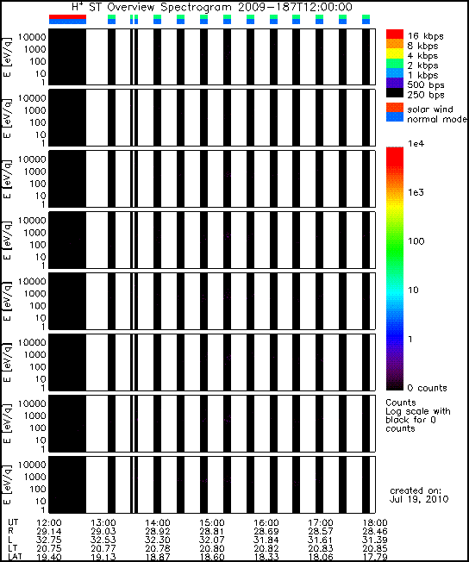Click the '15:00' UT tick label
The height and width of the screenshot is (562, 469).
click(212, 523)
